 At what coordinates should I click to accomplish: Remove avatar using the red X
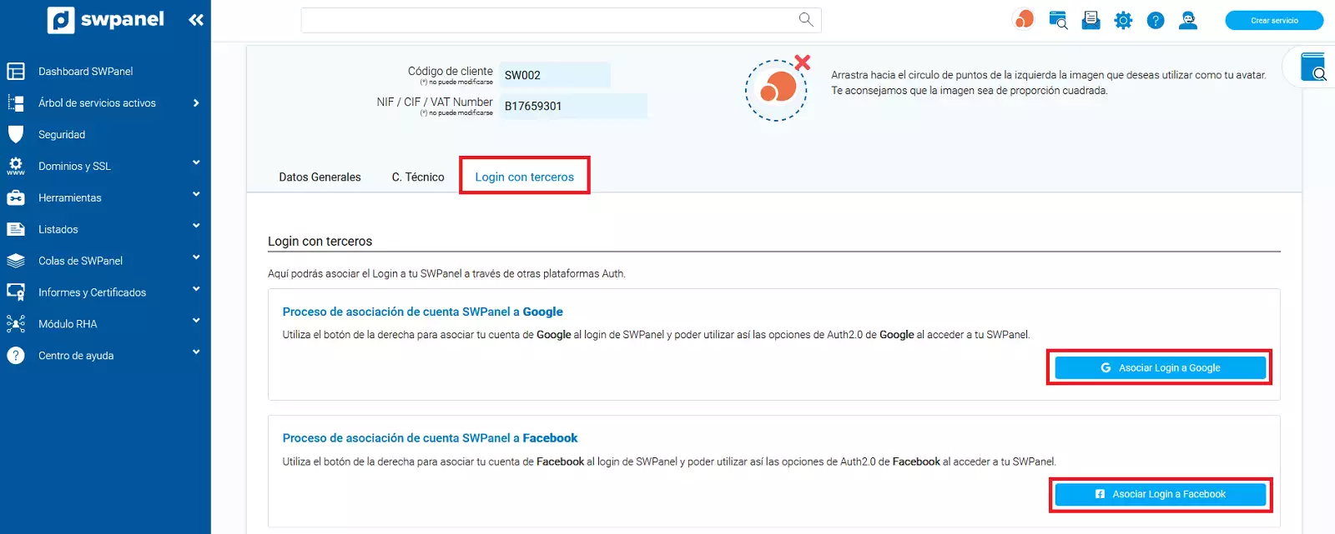[x=803, y=62]
